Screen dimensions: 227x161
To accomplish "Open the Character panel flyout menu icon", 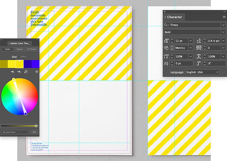I will pyautogui.click(x=224, y=17).
